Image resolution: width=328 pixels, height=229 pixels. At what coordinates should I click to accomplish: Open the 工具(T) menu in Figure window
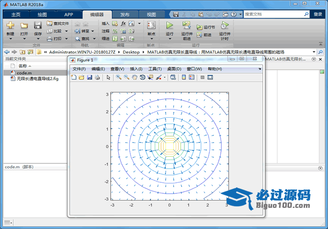155,69
